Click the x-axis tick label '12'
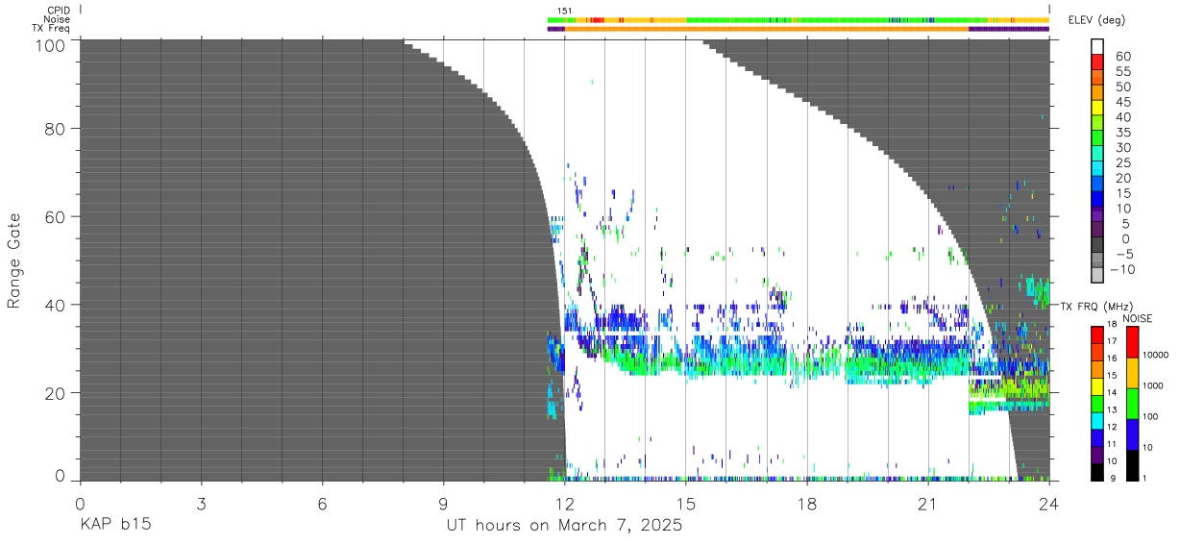This screenshot has width=1180, height=545. click(565, 504)
